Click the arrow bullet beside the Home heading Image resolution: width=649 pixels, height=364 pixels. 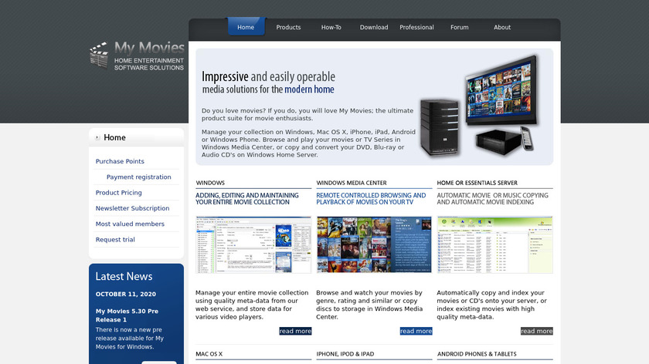pos(97,137)
